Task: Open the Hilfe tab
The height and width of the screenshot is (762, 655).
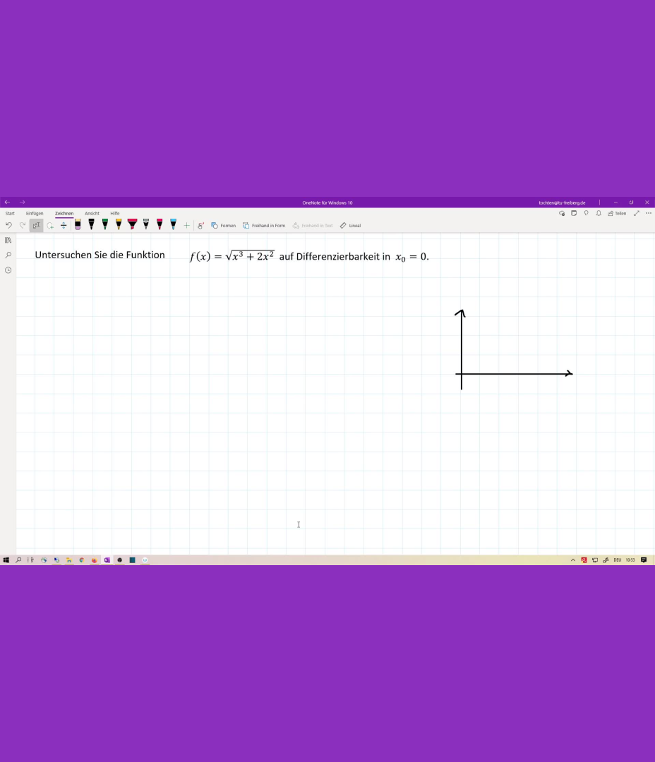Action: pos(115,213)
